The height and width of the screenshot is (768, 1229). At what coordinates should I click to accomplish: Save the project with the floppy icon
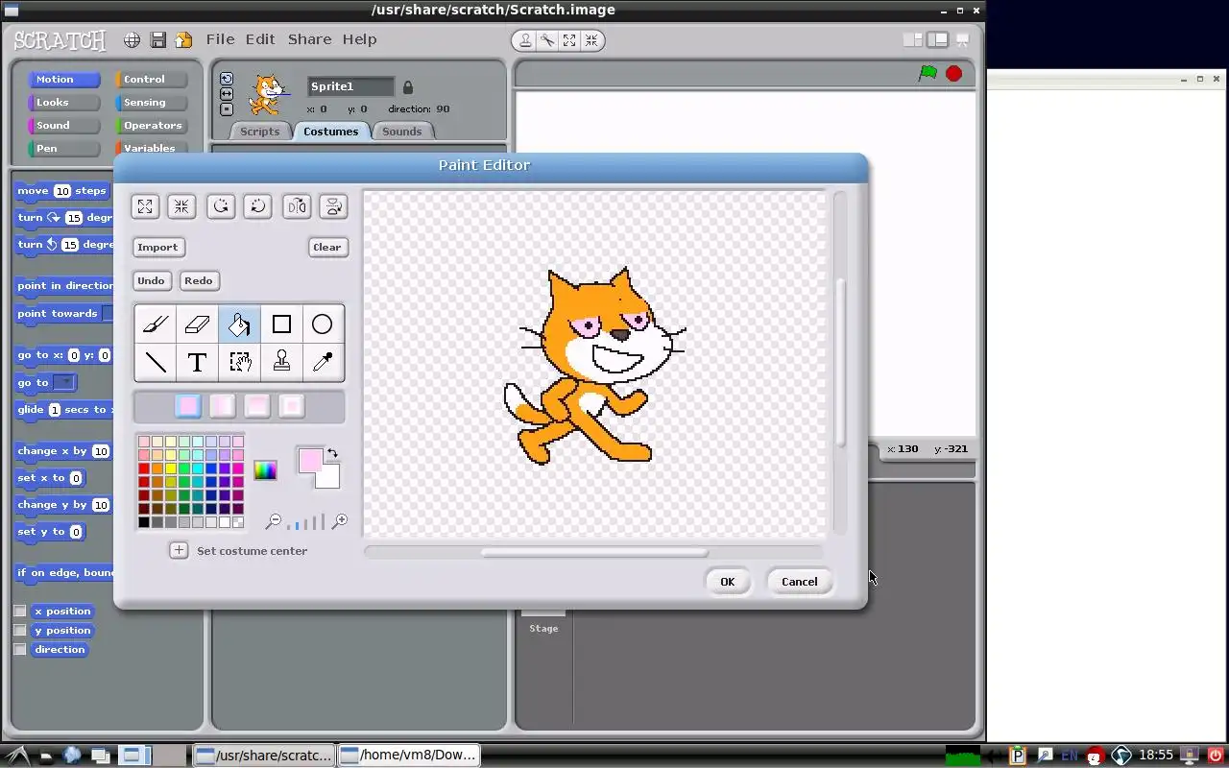pos(157,39)
